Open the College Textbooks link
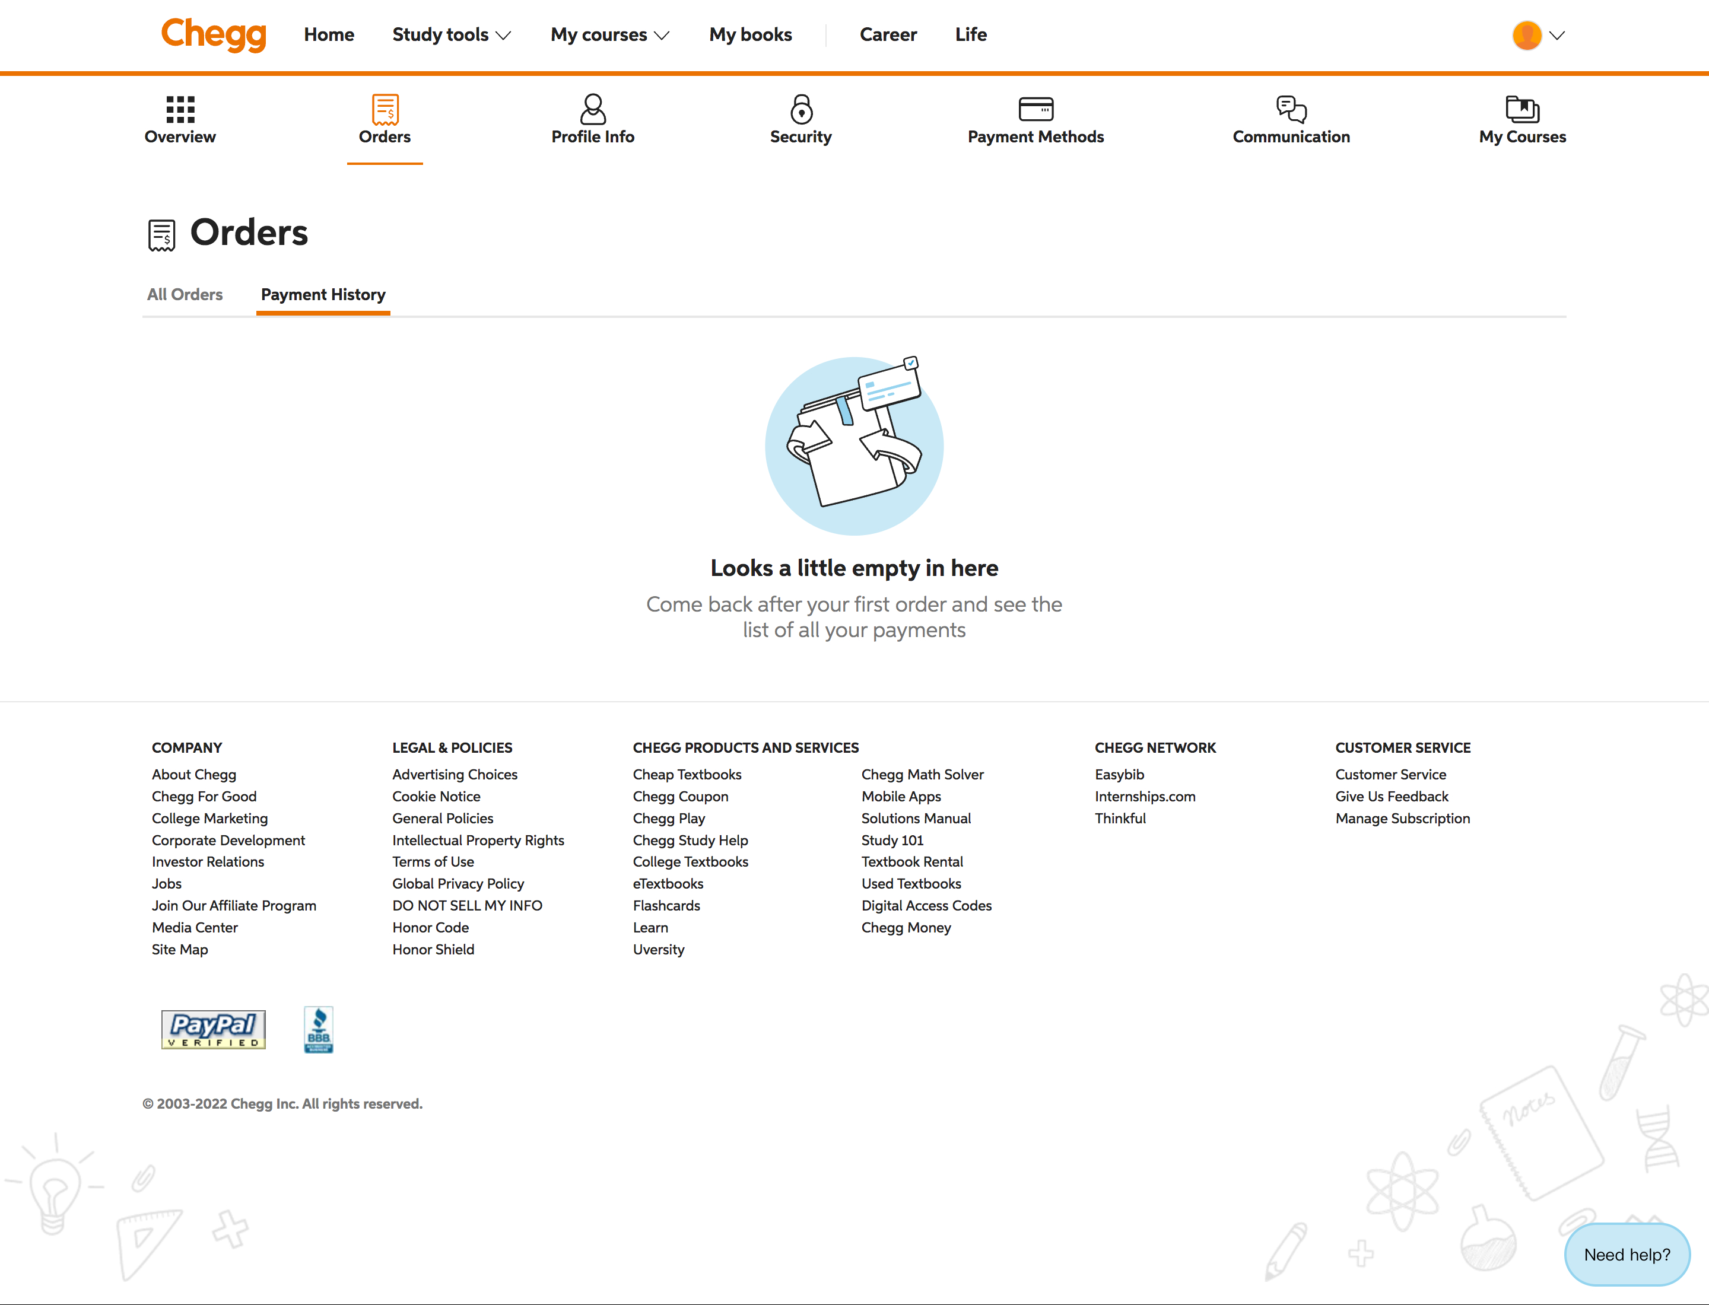1709x1305 pixels. click(x=691, y=861)
